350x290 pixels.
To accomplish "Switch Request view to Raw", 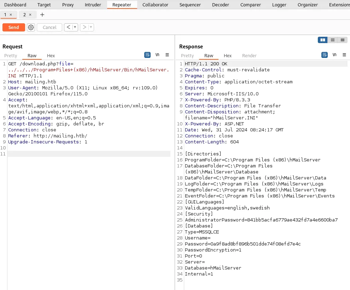I will click(x=32, y=55).
